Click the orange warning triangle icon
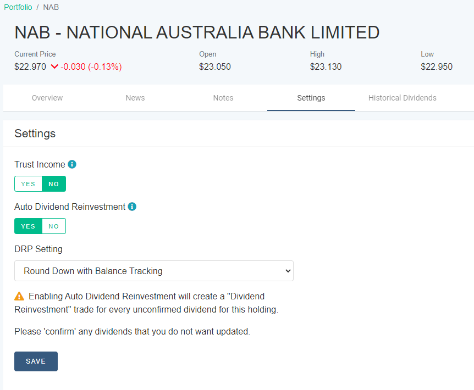The width and height of the screenshot is (474, 390). pos(19,296)
